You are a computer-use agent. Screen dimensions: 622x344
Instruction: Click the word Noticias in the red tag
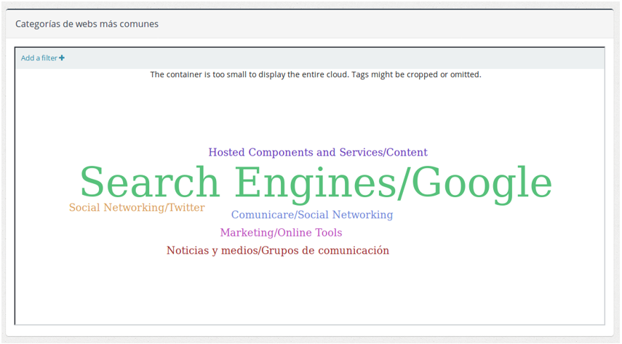point(187,251)
